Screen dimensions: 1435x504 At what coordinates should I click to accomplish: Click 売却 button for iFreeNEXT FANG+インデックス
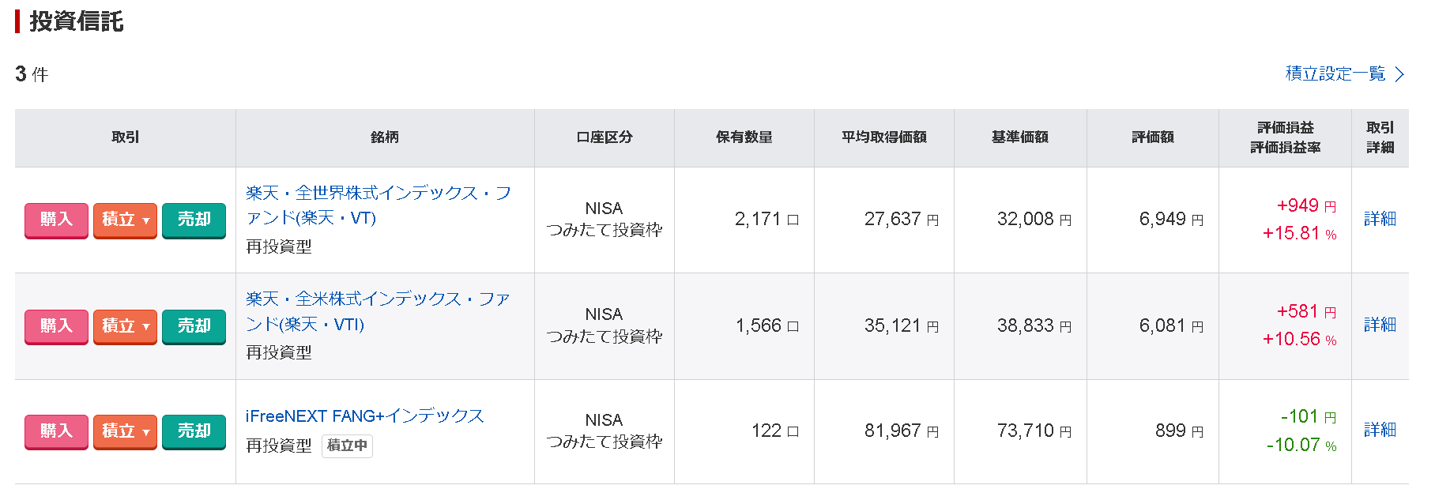pos(194,431)
